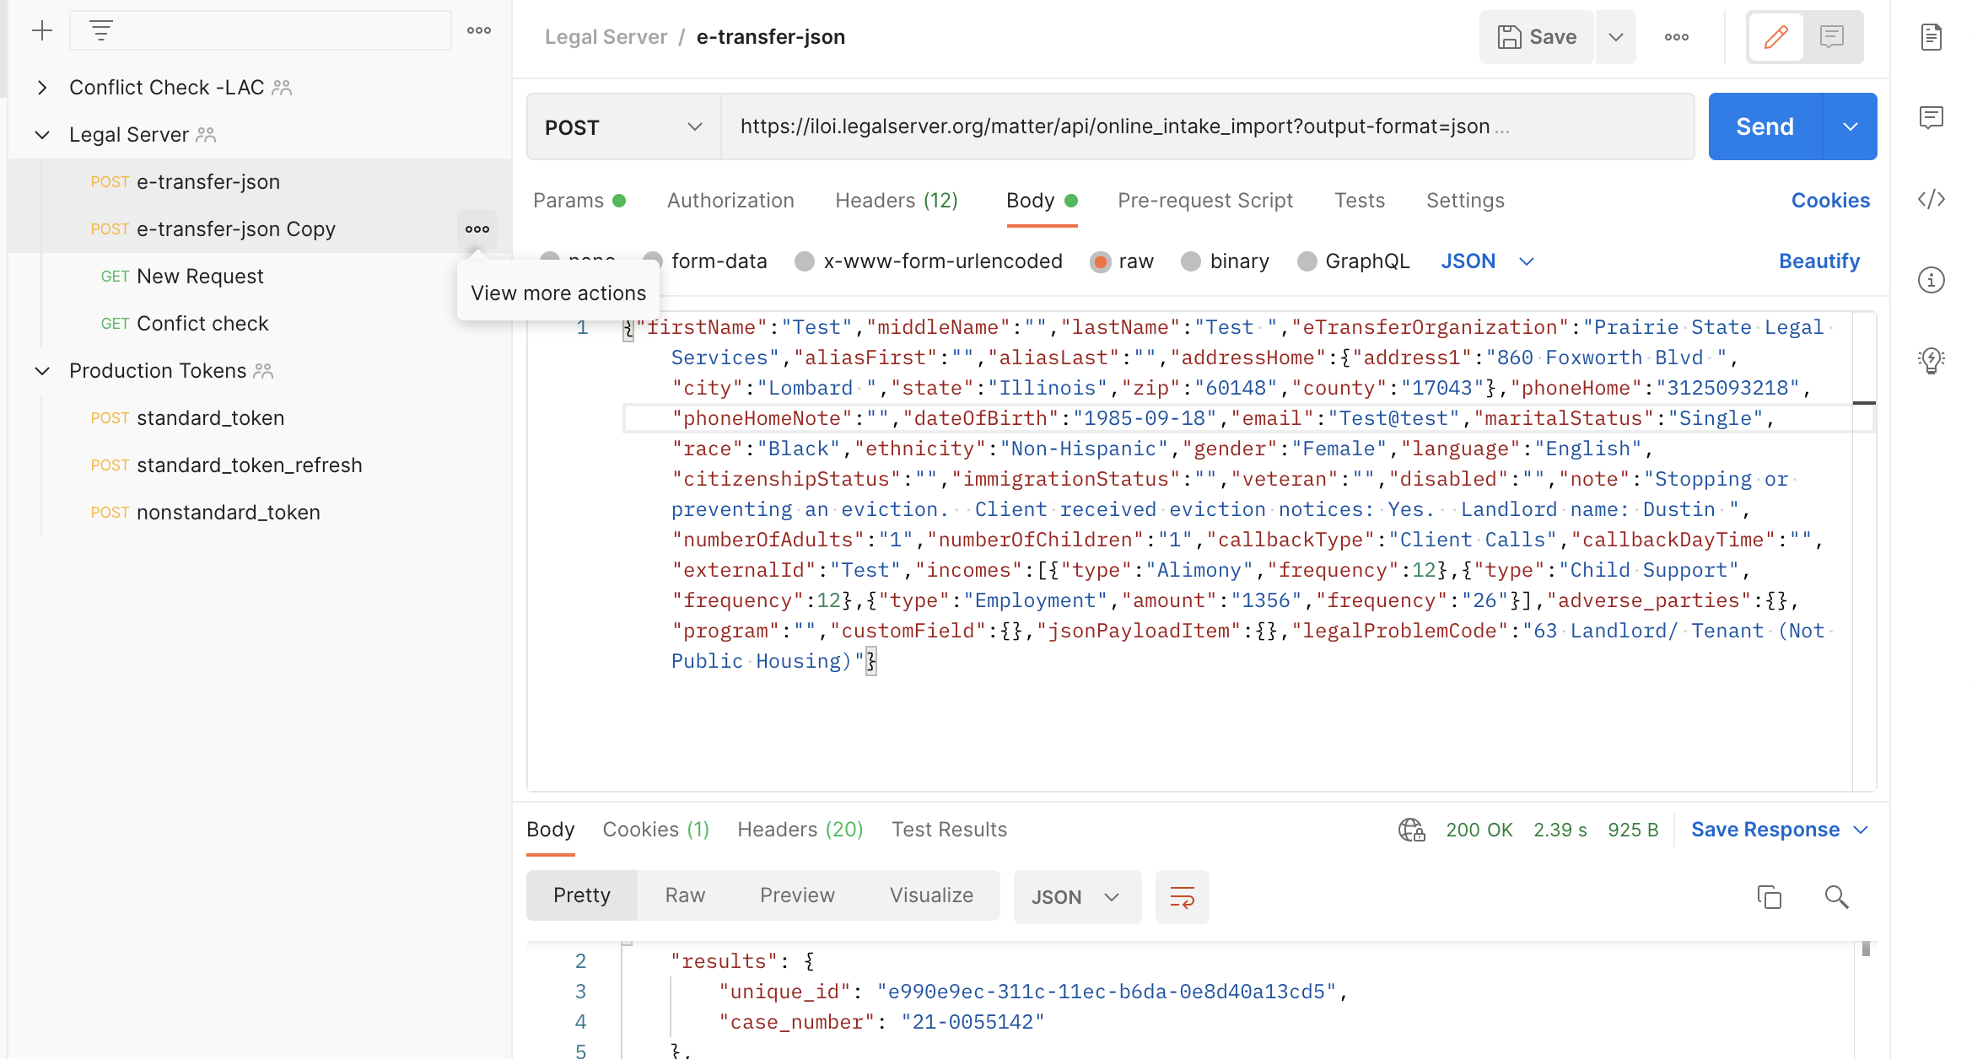
Task: Open Test Results tab
Action: pyautogui.click(x=949, y=830)
